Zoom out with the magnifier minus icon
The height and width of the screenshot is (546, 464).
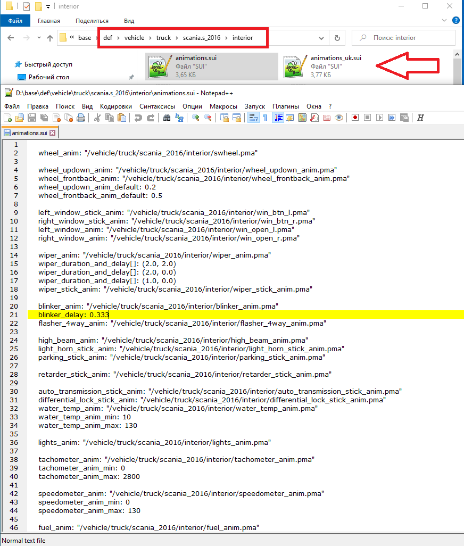coord(208,118)
